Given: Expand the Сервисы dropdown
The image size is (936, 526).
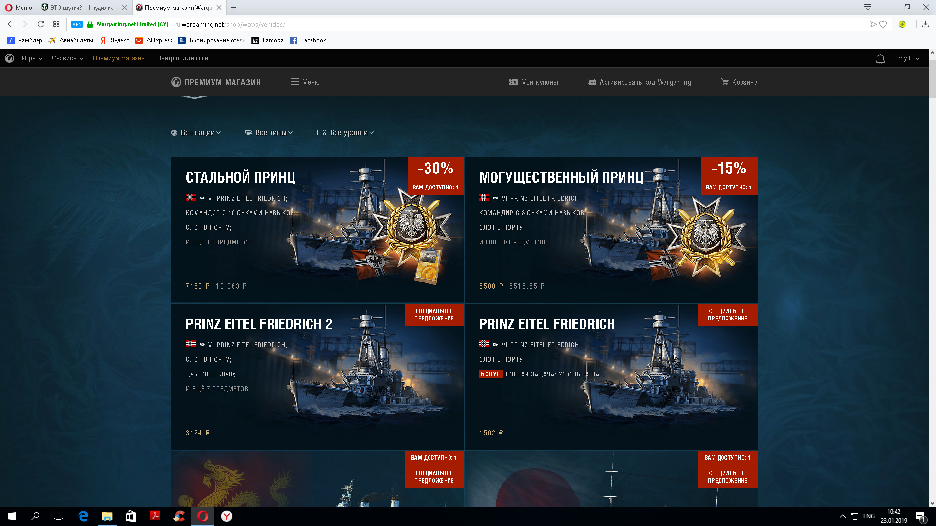Looking at the screenshot, I should [x=67, y=58].
